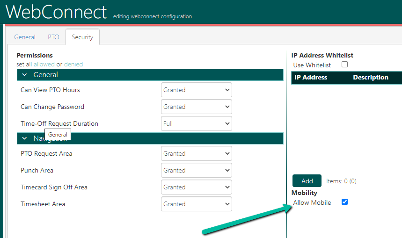Open Timesheet Area permission dropdown

(197, 204)
